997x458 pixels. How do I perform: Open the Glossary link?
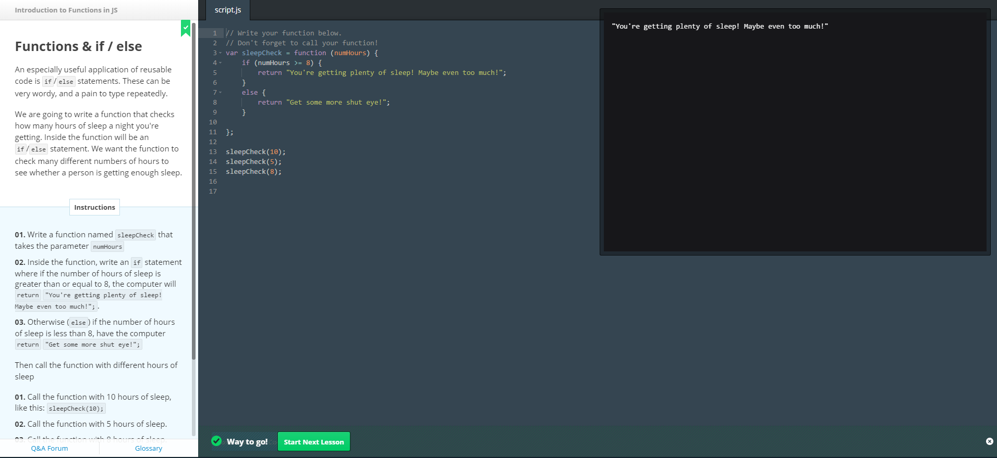tap(149, 448)
